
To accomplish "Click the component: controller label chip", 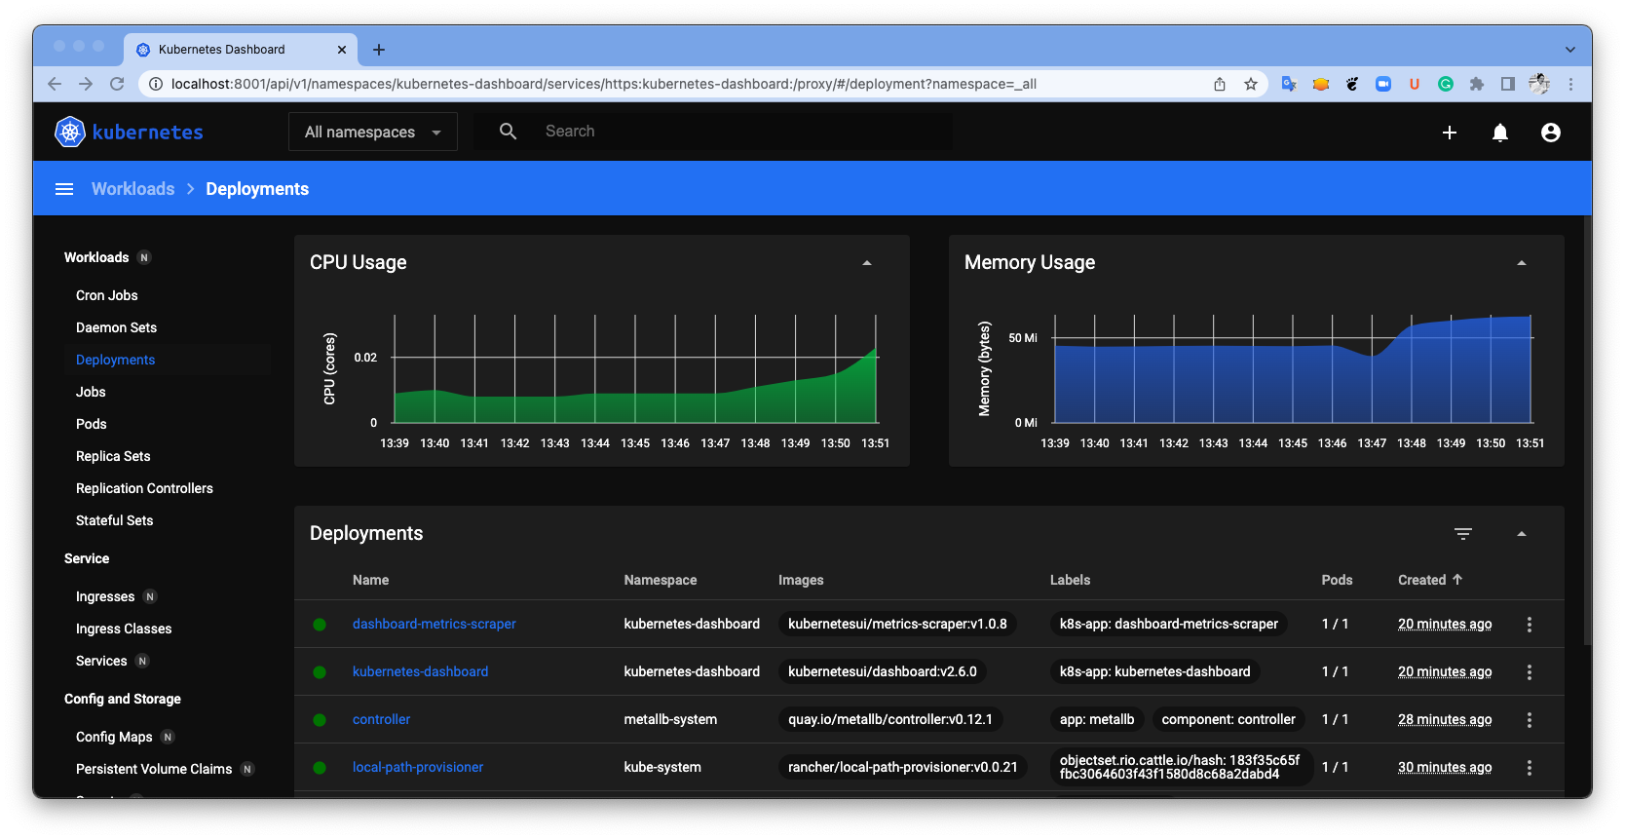I will [1228, 719].
